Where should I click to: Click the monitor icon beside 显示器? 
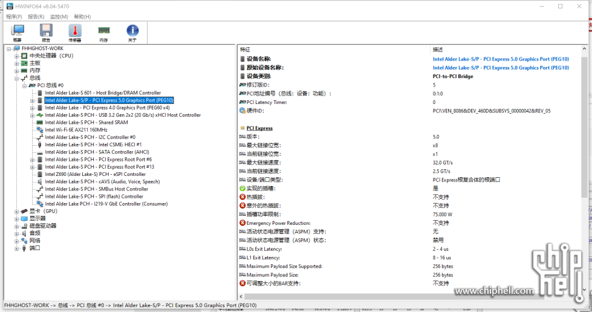24,219
